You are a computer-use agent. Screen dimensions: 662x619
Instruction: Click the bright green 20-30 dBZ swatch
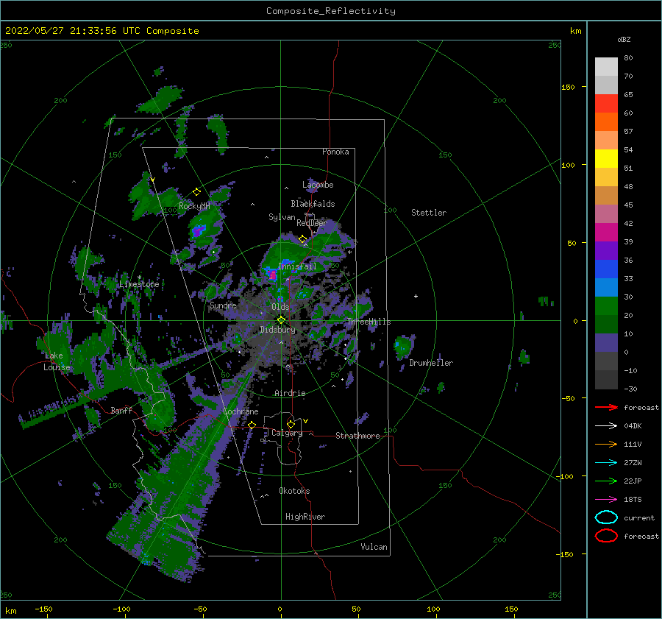(606, 305)
